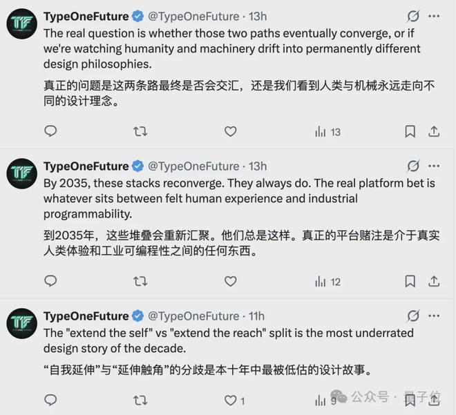Click Grok icon on the "By 2035" tweet
The width and height of the screenshot is (456, 415).
click(413, 166)
